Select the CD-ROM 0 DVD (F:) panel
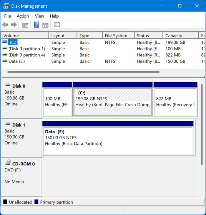Viewport: 206px width, 215px height. point(21,177)
